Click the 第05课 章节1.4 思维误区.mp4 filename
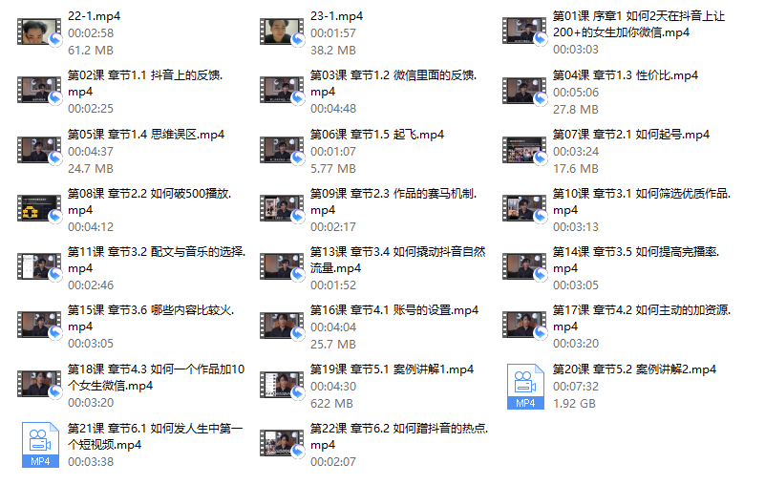The width and height of the screenshot is (765, 485). coord(146,135)
